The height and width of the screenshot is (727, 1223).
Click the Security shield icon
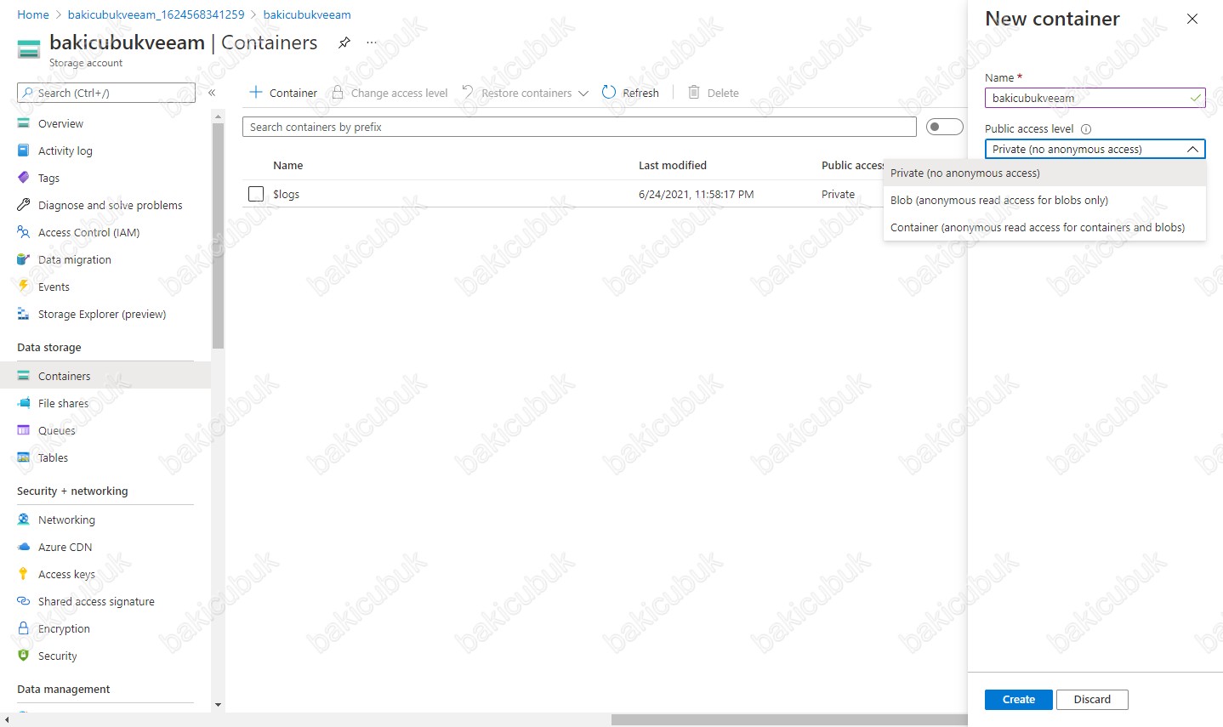tap(24, 656)
